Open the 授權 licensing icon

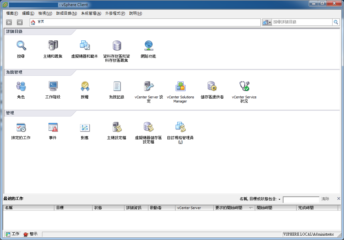pos(85,87)
